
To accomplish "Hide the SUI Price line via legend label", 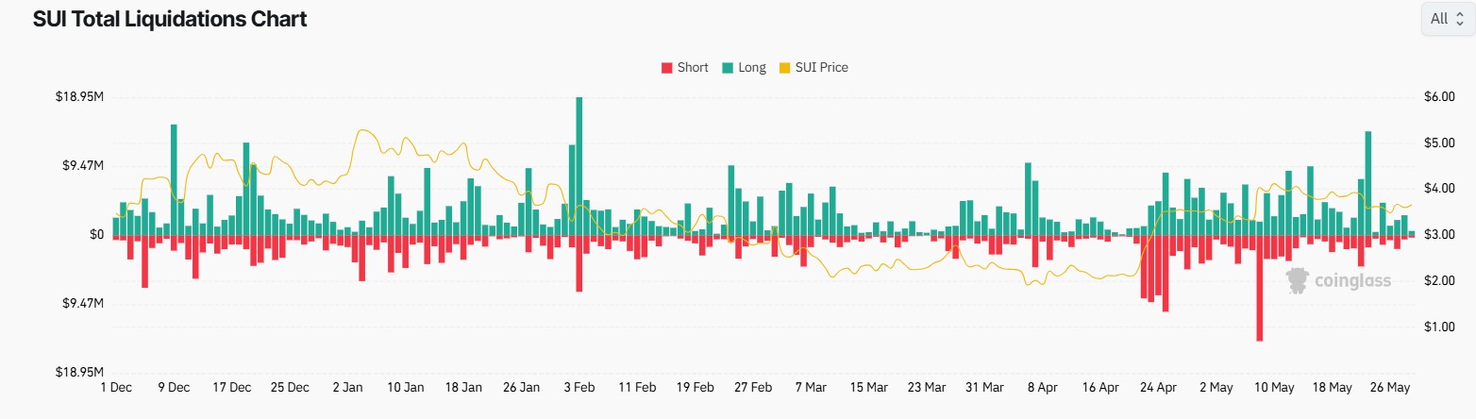I will [x=819, y=68].
